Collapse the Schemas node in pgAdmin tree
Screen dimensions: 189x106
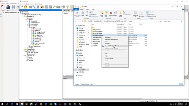pyautogui.click(x=28, y=26)
